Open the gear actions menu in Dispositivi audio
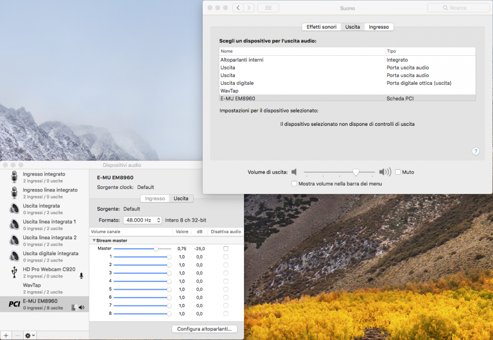 tap(30, 336)
